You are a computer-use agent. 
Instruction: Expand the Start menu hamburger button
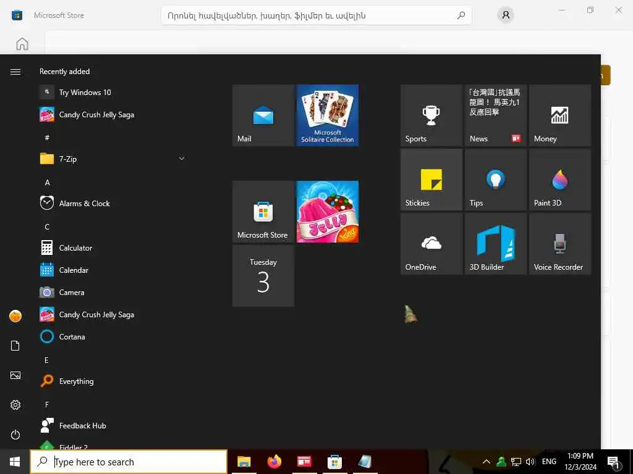tap(15, 72)
